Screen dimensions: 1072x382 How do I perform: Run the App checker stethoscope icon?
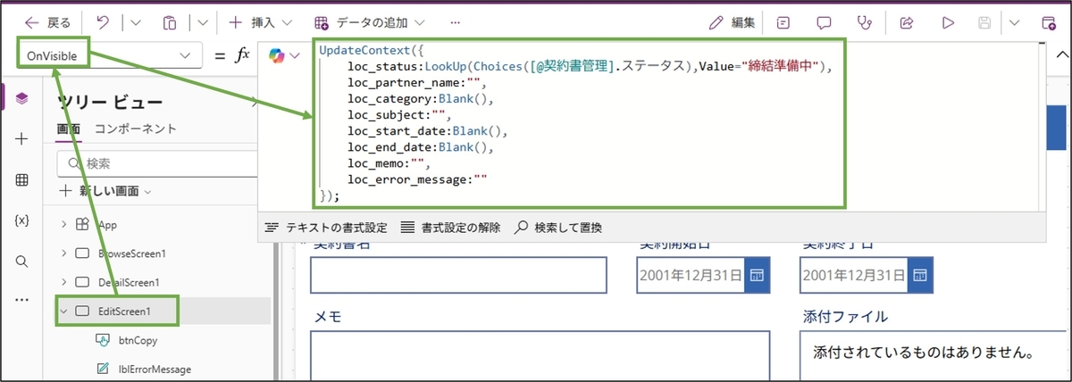[865, 22]
